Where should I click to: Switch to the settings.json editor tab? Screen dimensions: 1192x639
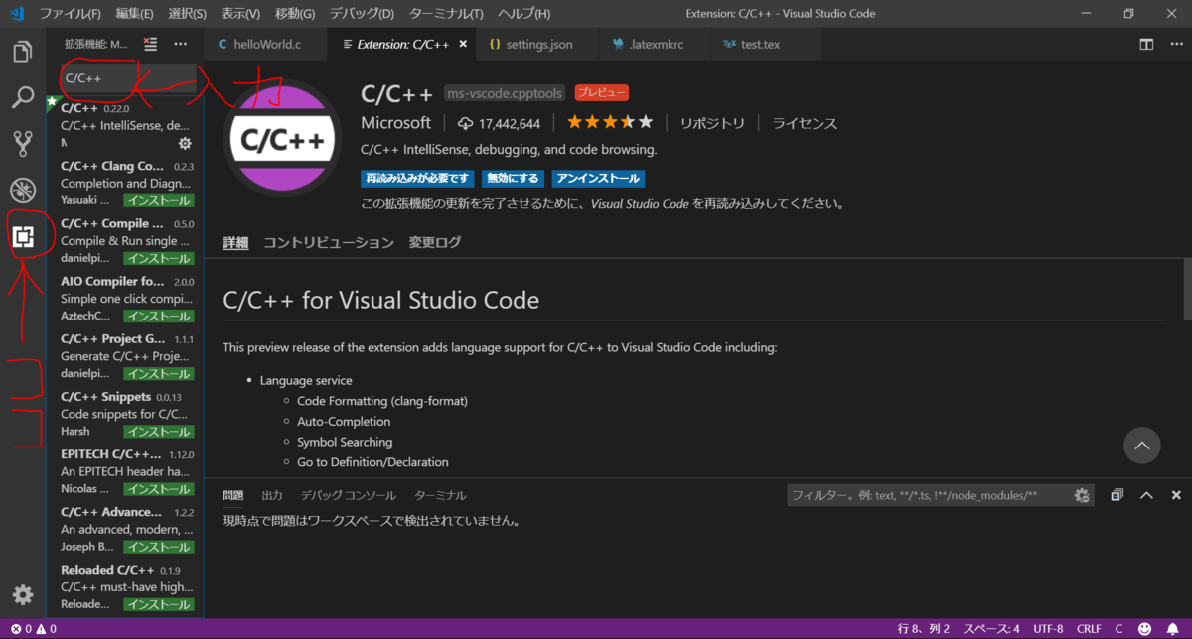click(536, 44)
